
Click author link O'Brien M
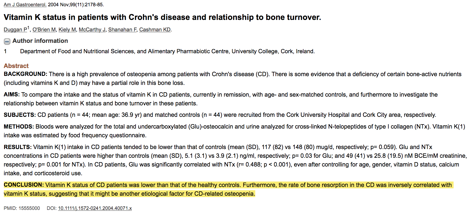[44, 30]
